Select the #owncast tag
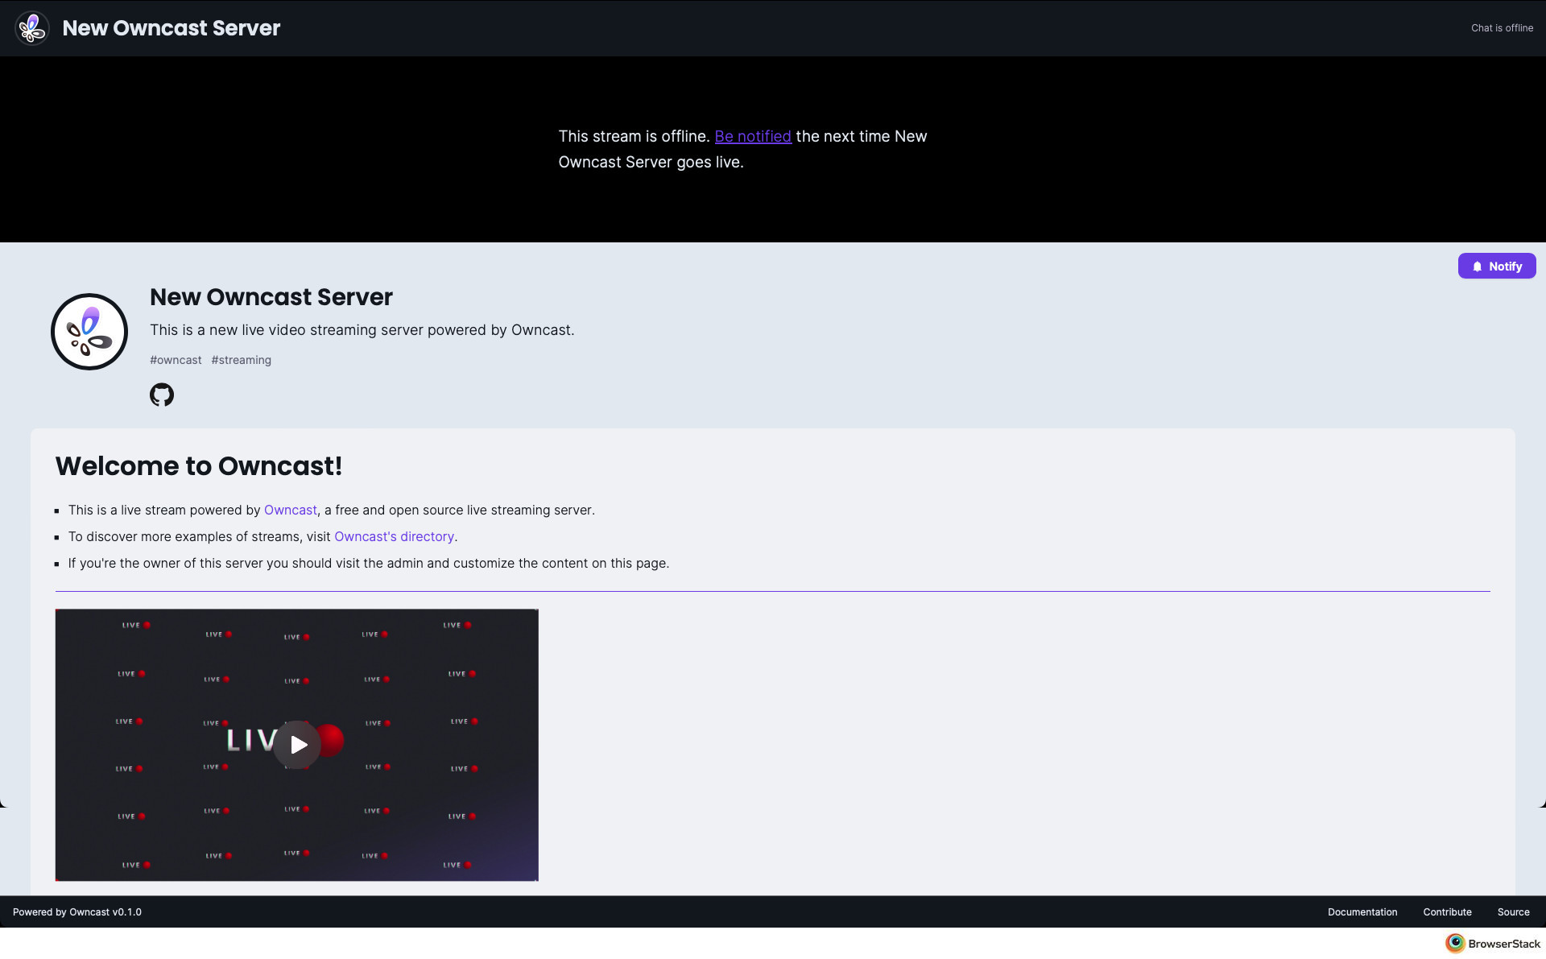Image resolution: width=1546 pixels, height=959 pixels. [176, 360]
